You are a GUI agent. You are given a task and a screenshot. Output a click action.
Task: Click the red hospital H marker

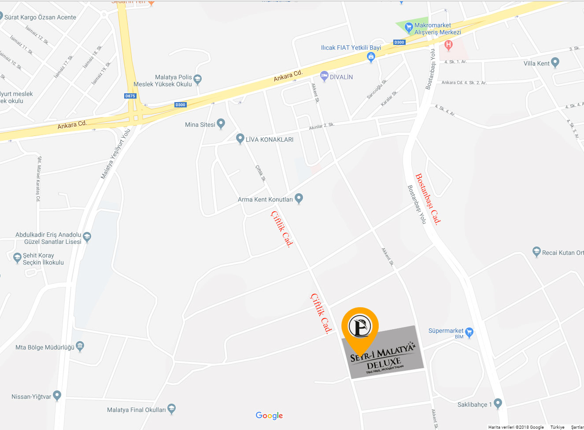[x=448, y=45]
